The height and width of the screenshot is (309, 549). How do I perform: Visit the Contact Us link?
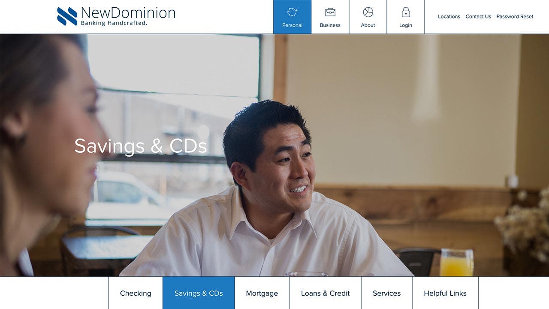[478, 17]
